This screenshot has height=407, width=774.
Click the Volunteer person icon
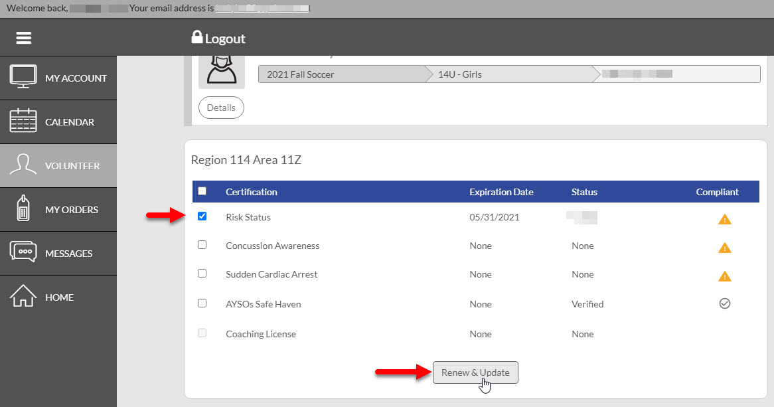tap(23, 165)
